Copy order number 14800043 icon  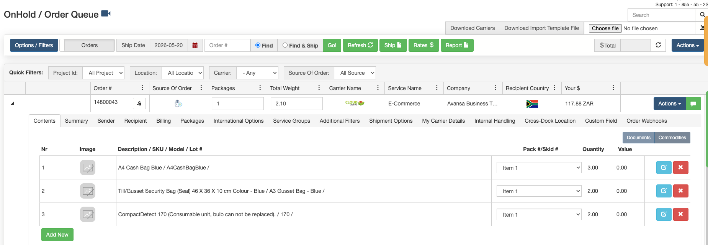tap(139, 104)
